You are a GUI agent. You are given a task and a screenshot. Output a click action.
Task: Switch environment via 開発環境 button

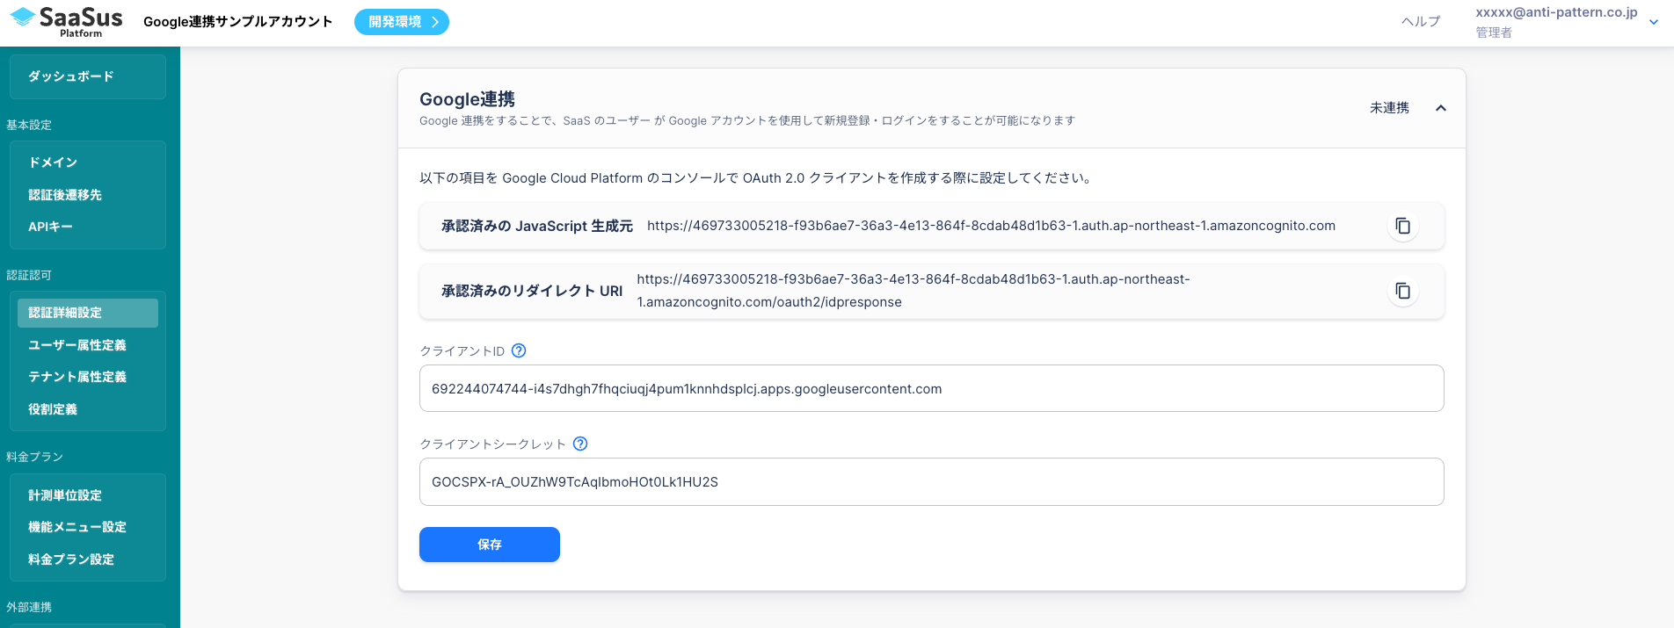(402, 22)
